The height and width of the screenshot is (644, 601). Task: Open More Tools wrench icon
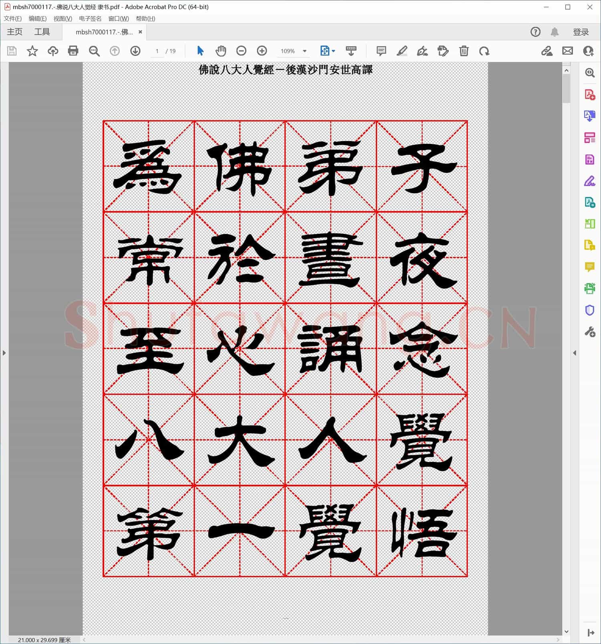[x=590, y=332]
